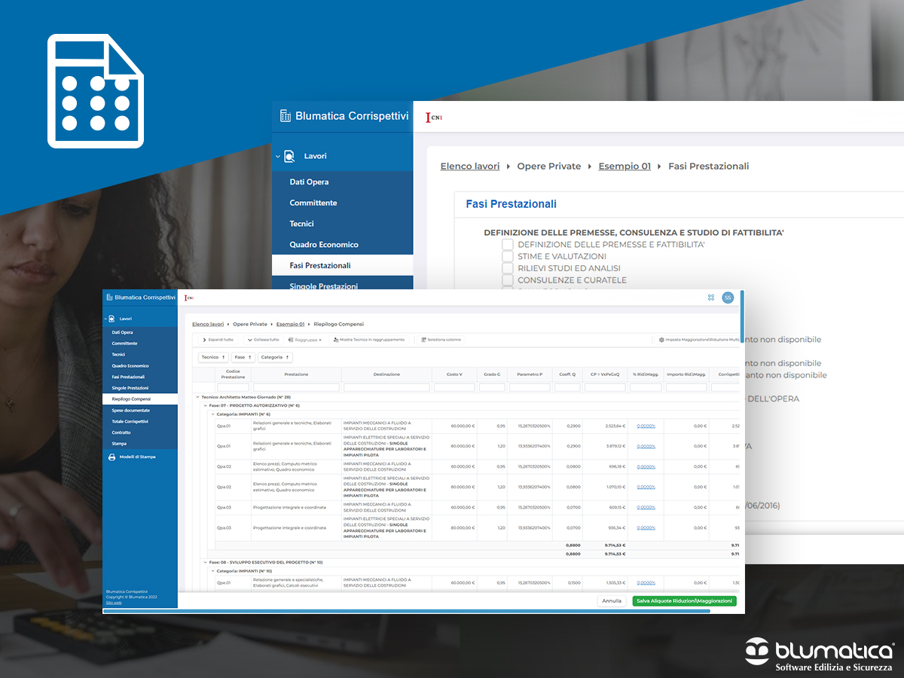Open Tecnici in the back window sidebar
This screenshot has height=678, width=904.
point(301,224)
